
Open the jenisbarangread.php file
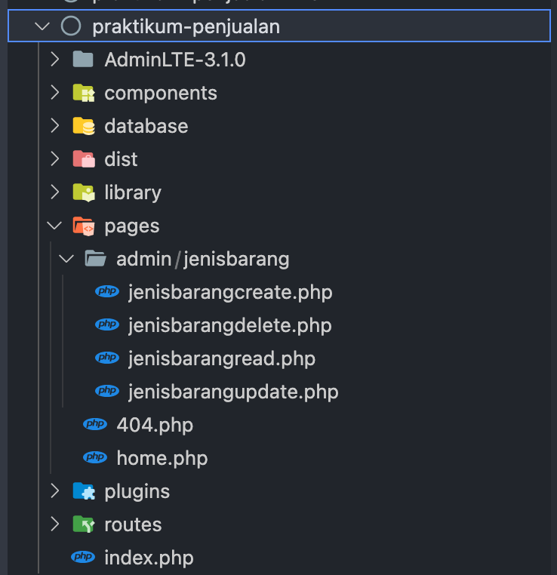click(222, 358)
